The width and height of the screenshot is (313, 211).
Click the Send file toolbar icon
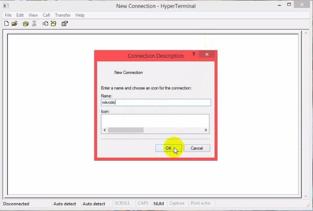point(45,24)
